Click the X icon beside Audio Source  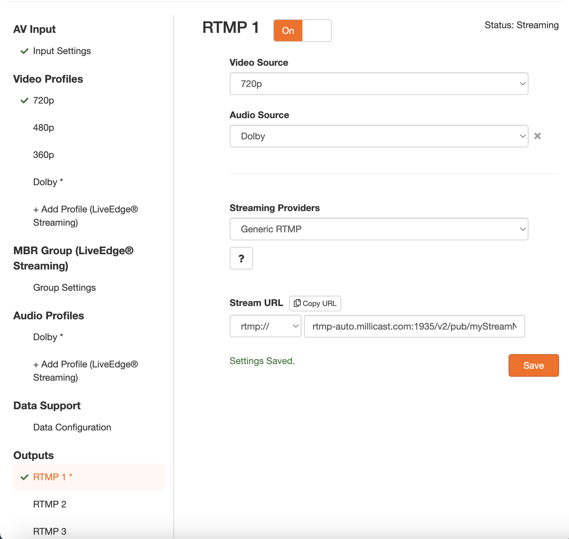[x=537, y=136]
